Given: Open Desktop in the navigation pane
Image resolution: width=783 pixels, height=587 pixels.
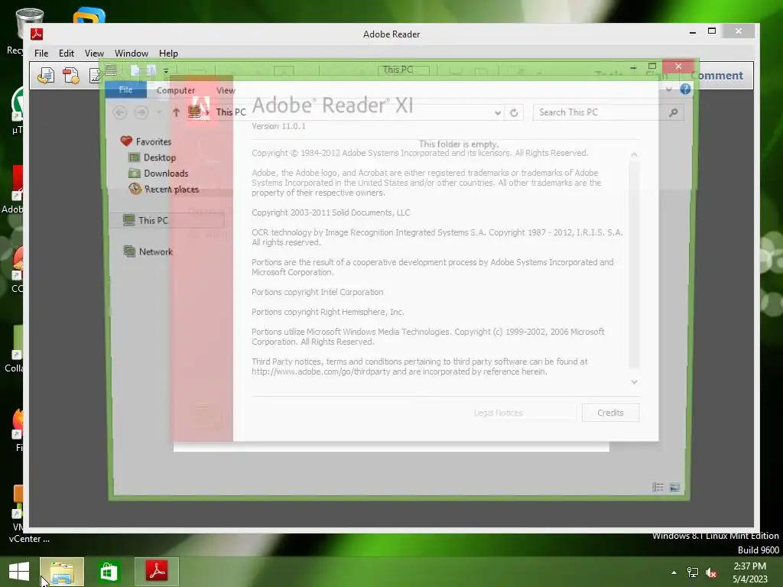Looking at the screenshot, I should point(152,157).
